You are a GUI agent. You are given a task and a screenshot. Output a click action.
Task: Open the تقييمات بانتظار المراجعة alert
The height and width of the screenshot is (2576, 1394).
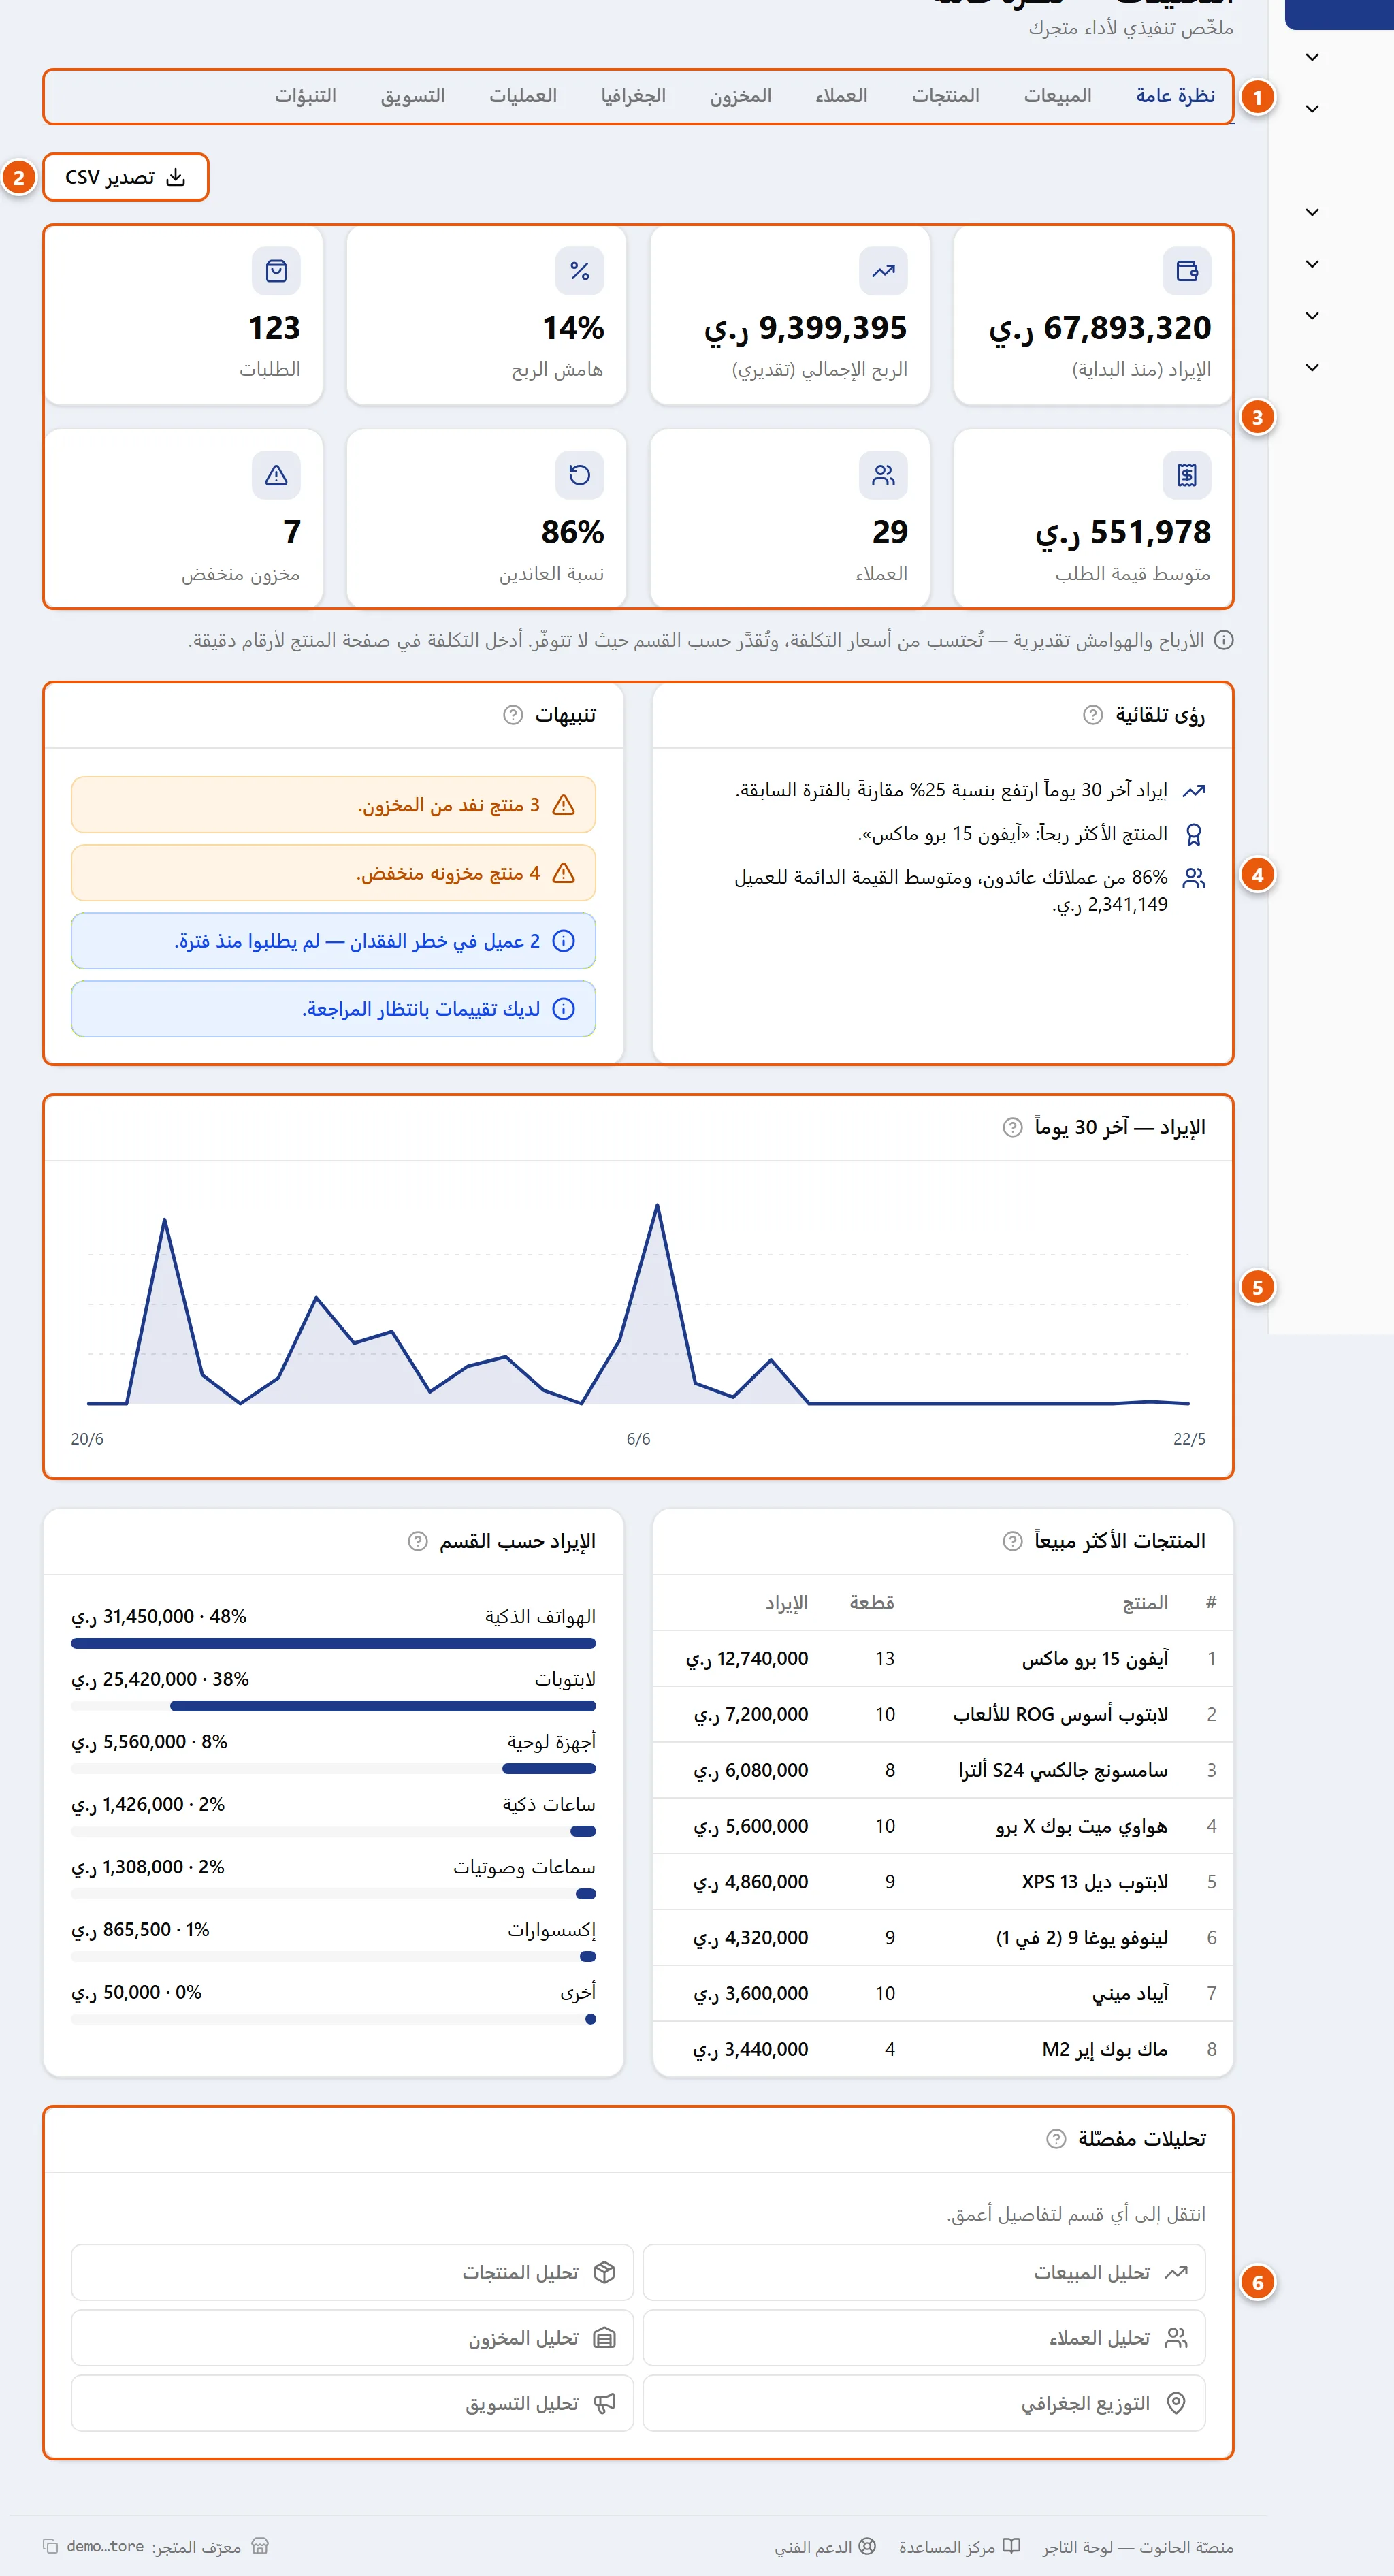(x=333, y=1009)
